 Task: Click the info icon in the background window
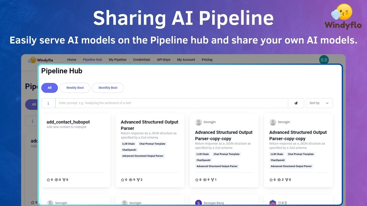pos(32,121)
